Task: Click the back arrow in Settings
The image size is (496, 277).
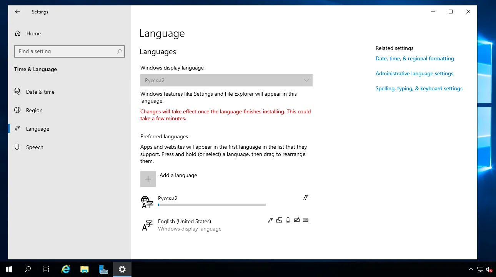Action: coord(17,12)
